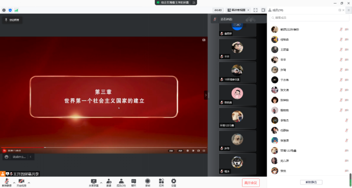Expand the microphone options arrow
The image size is (352, 188).
14,183
